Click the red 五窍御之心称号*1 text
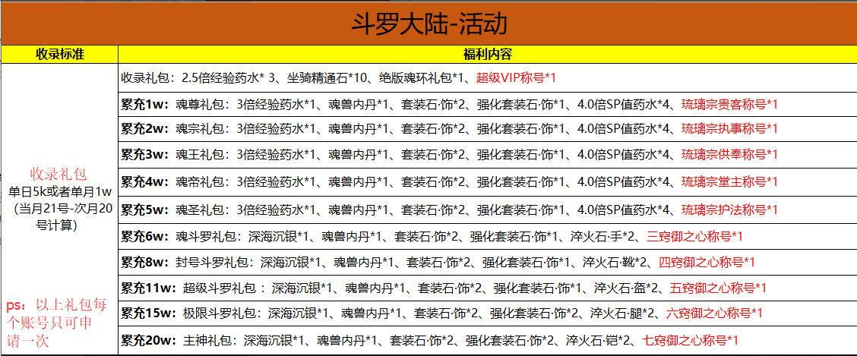The height and width of the screenshot is (356, 857). [718, 288]
